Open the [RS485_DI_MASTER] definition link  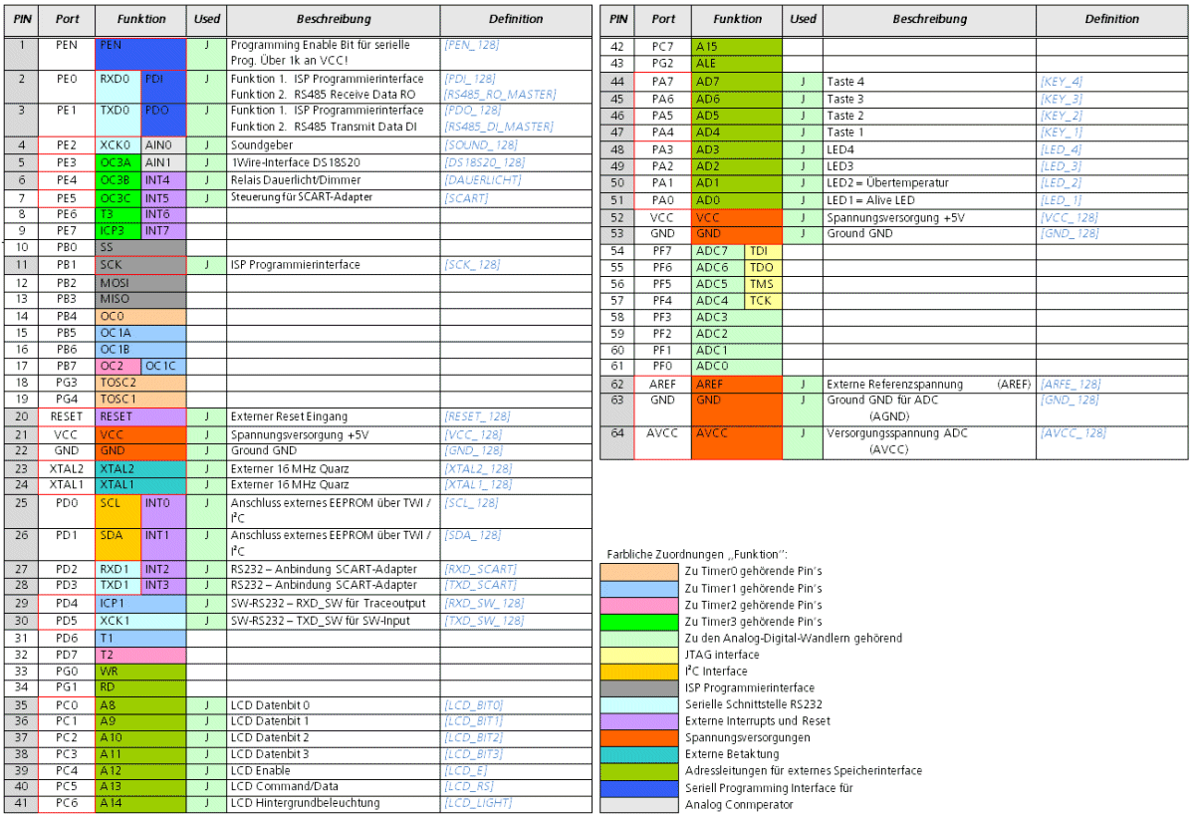tap(498, 127)
